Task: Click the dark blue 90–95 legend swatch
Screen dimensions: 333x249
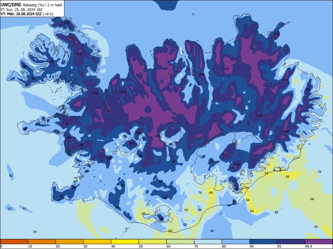Action: (263, 242)
